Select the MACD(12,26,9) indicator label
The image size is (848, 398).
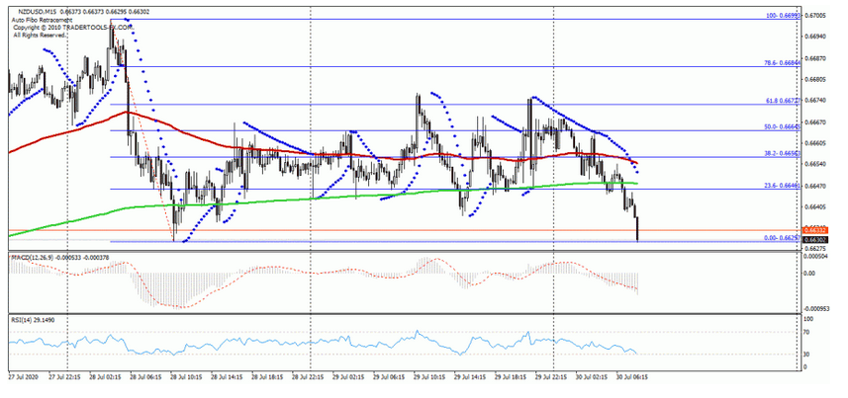click(x=35, y=258)
